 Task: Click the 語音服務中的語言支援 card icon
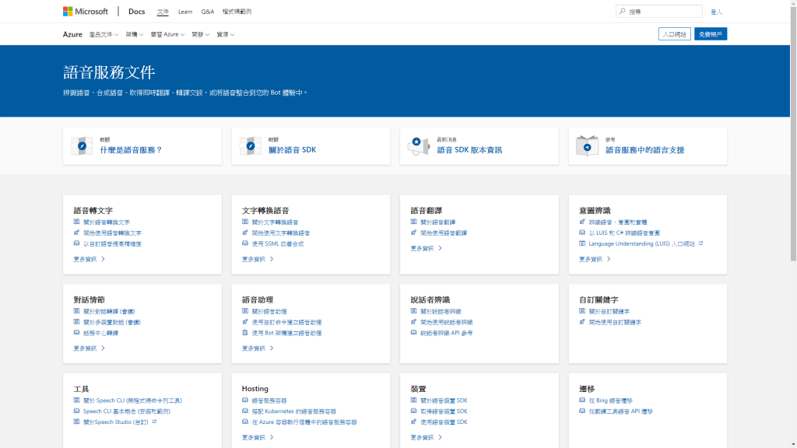pos(587,146)
